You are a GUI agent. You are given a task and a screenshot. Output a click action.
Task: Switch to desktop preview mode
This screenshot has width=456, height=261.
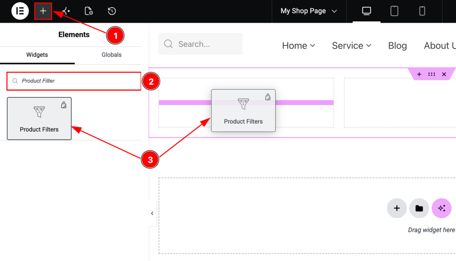point(366,11)
